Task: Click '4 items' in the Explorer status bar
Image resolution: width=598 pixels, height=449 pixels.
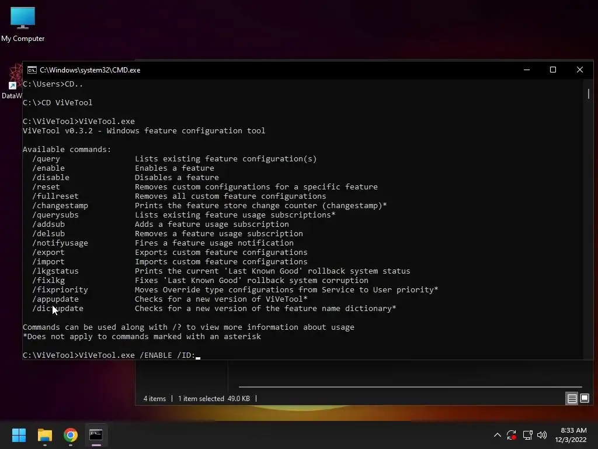Action: (154, 399)
